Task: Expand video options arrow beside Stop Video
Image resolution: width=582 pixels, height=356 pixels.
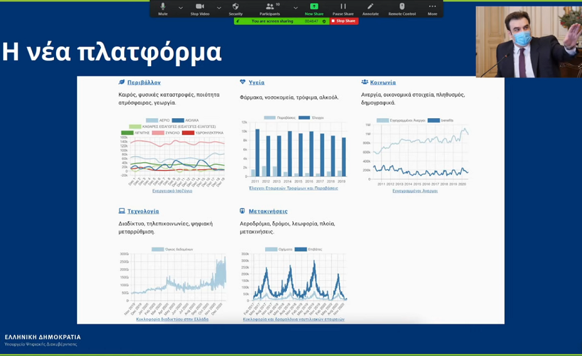Action: [219, 8]
